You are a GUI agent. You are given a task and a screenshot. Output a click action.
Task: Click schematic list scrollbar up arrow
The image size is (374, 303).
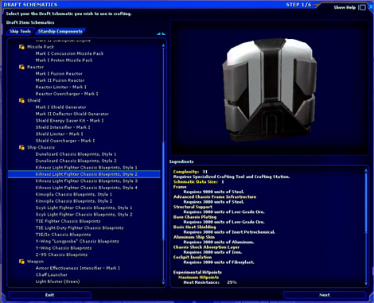point(163,45)
